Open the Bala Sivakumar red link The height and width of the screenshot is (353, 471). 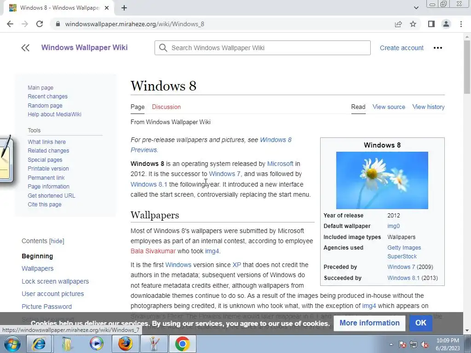pyautogui.click(x=153, y=251)
